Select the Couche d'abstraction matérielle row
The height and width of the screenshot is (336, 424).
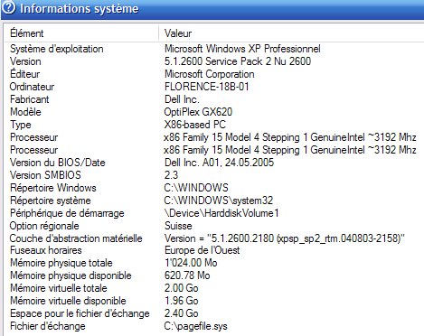214,238
